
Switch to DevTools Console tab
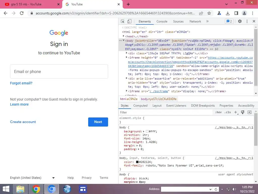tap(162, 21)
